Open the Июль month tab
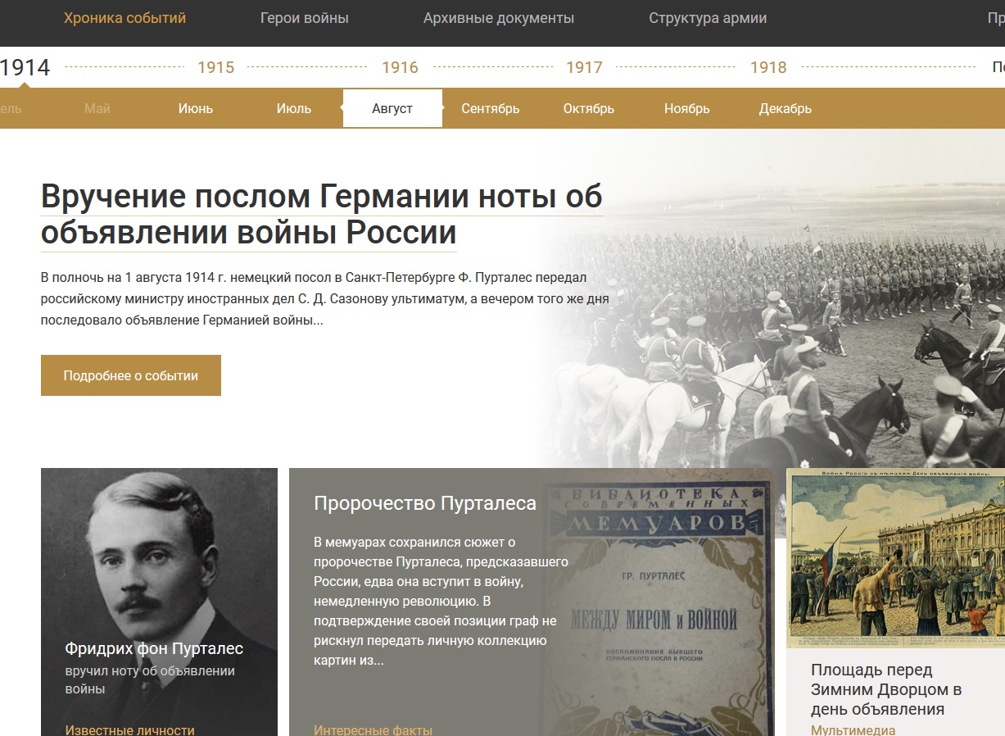The width and height of the screenshot is (1005, 736). tap(294, 108)
